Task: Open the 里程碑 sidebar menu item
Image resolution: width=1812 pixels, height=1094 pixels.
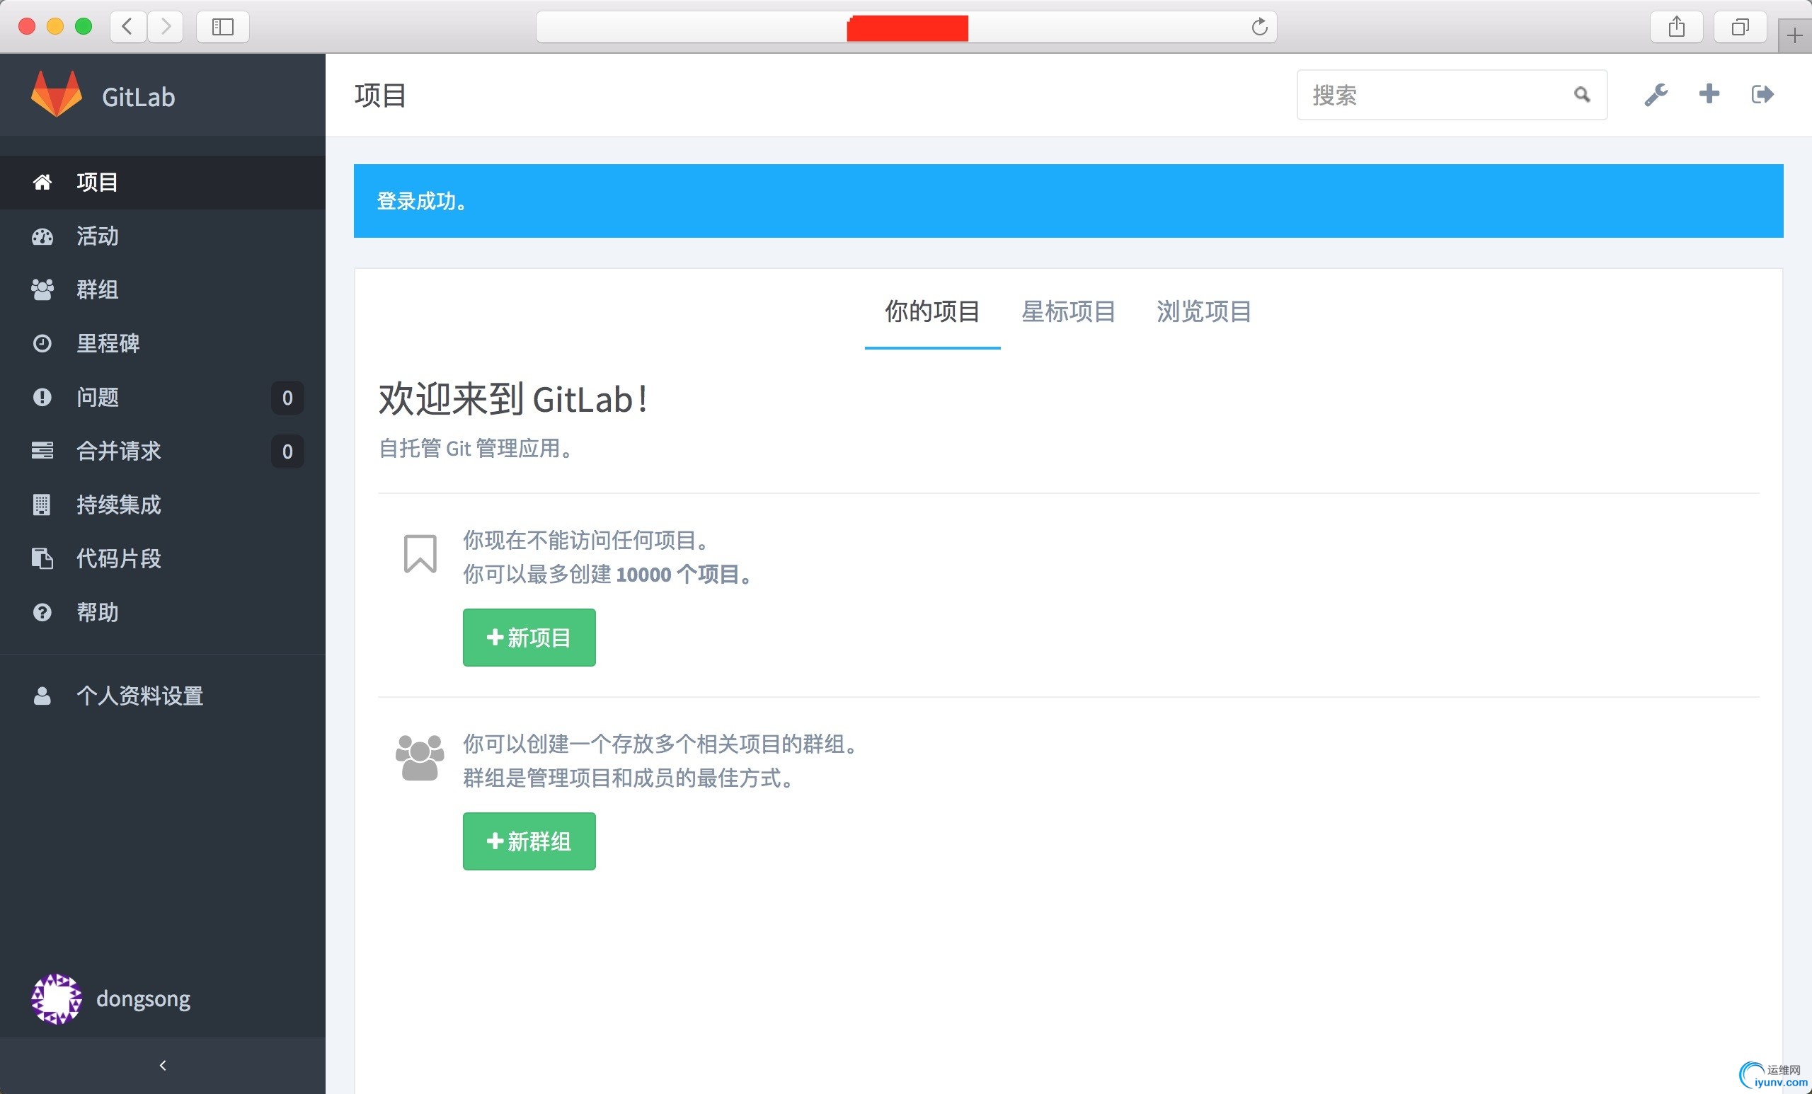Action: tap(163, 343)
